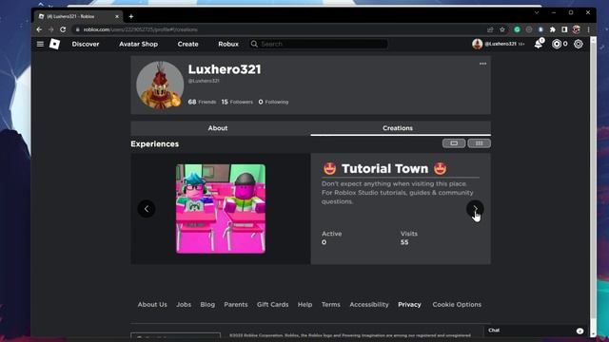
Task: Go forward in the browser
Action: [x=50, y=29]
